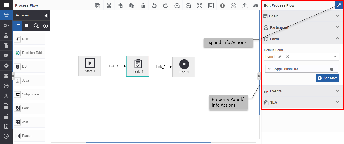Select the DB activity
This screenshot has height=144, width=344.
point(29,67)
